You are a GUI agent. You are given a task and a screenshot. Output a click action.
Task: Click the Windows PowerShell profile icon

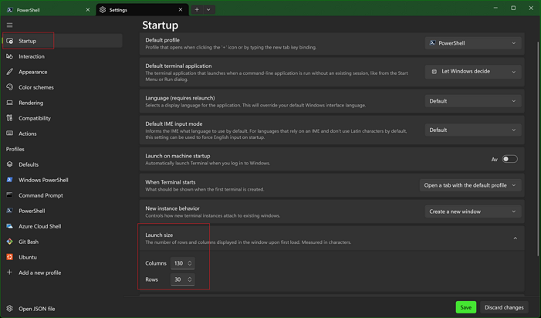[10, 180]
